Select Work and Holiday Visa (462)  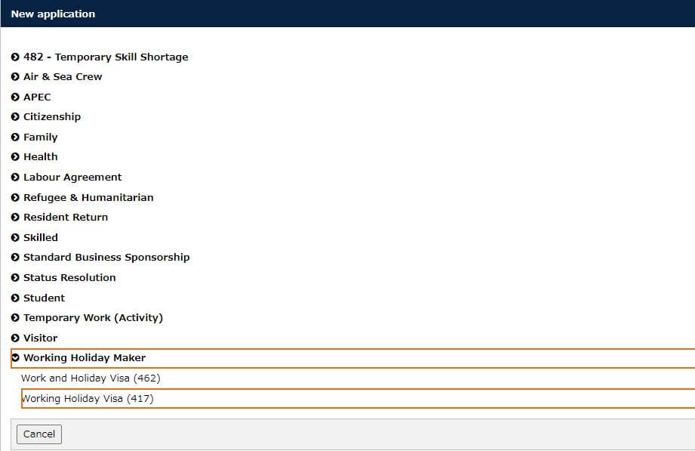pyautogui.click(x=91, y=378)
